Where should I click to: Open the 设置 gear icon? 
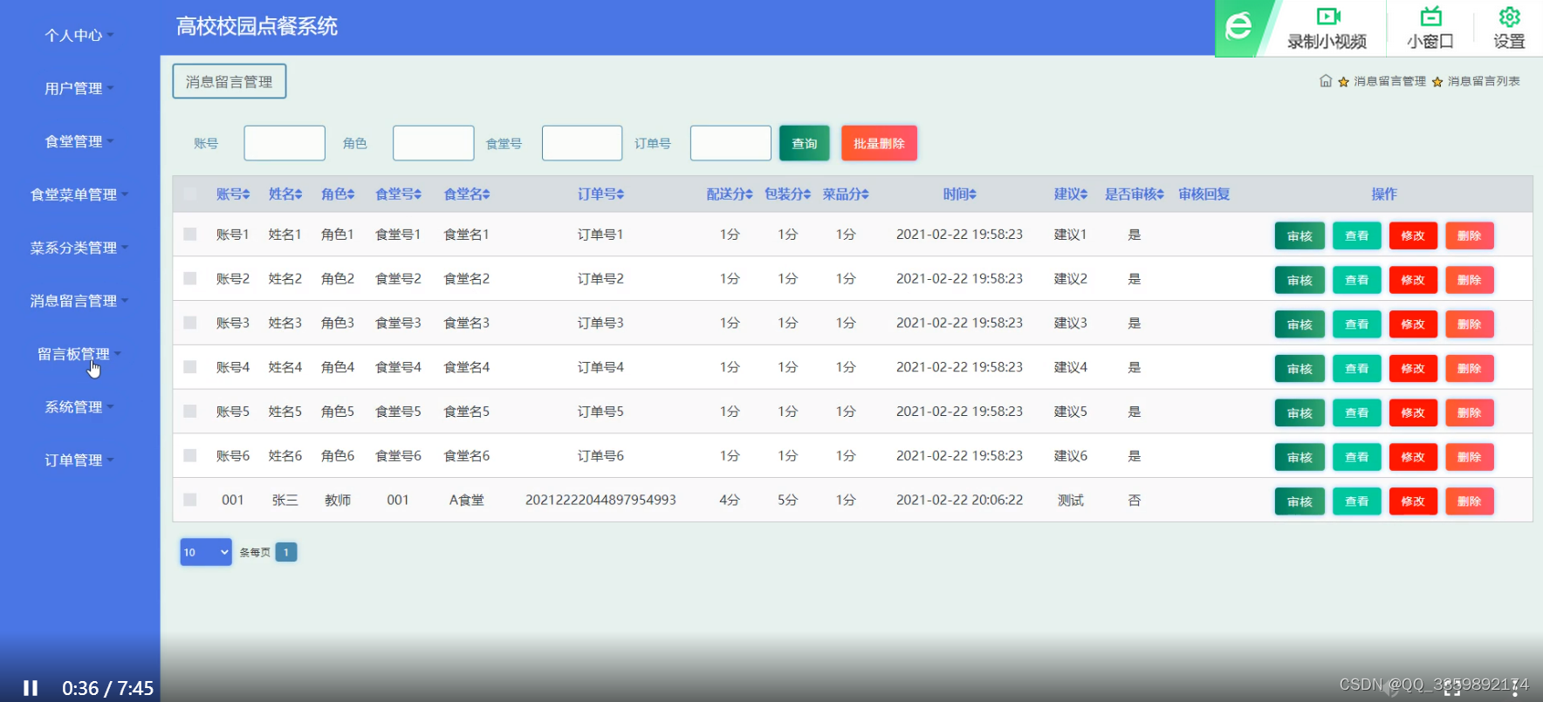click(x=1509, y=17)
